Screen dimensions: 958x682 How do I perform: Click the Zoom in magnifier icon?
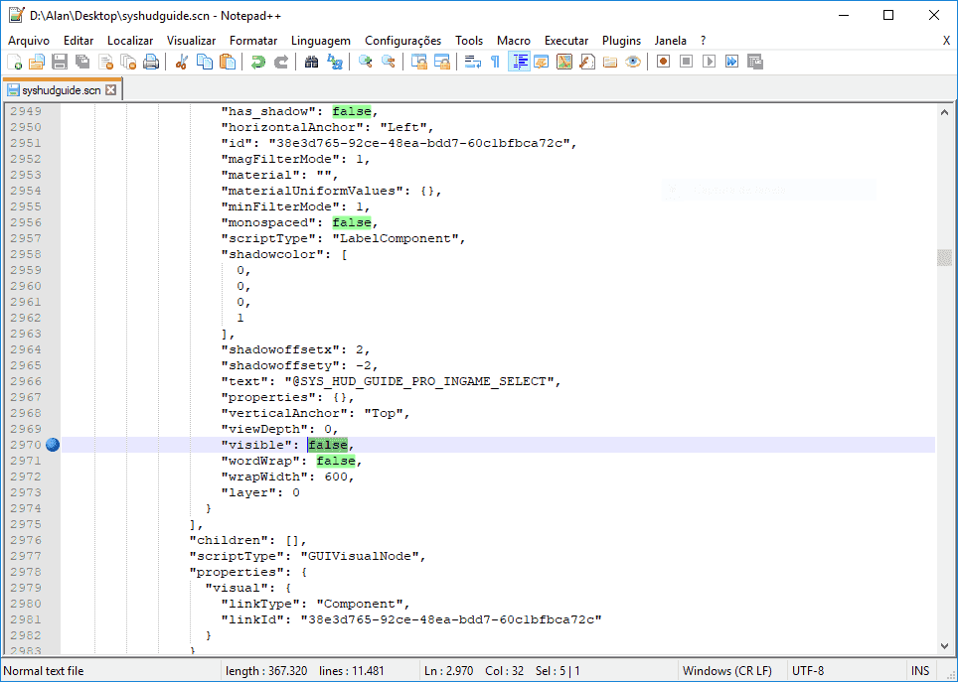coord(366,62)
